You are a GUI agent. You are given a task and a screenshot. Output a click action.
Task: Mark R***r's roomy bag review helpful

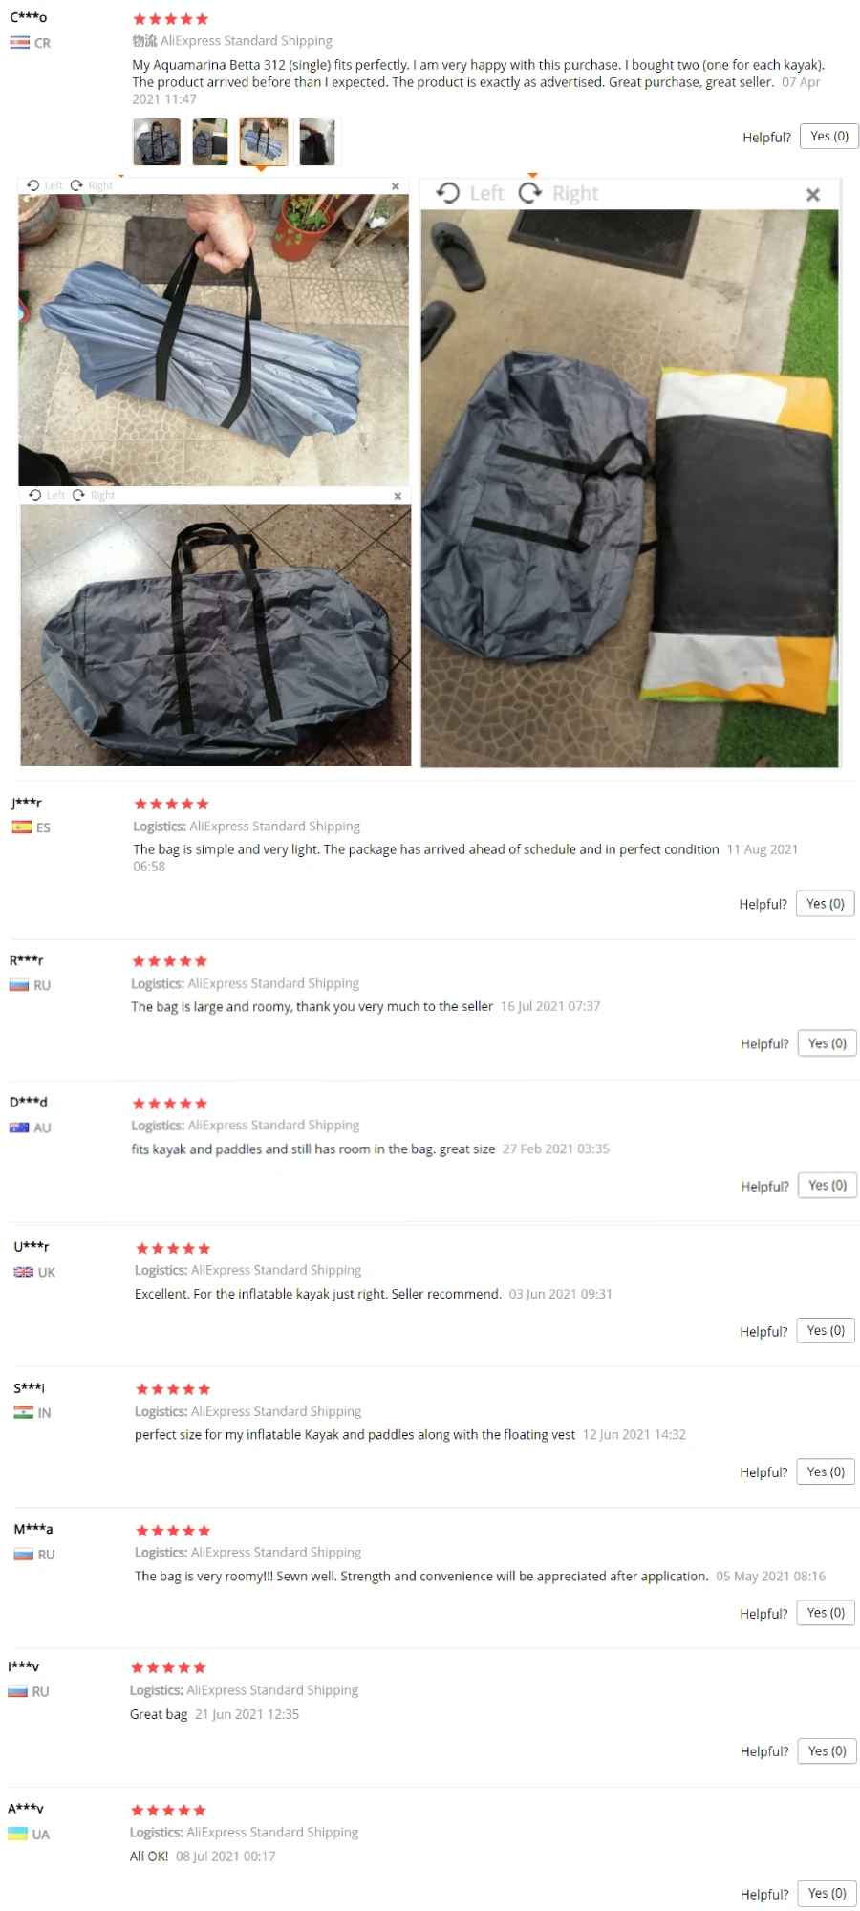828,1043
